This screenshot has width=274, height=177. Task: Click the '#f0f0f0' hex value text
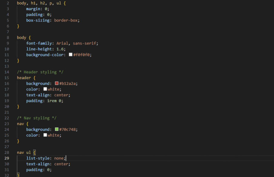tap(82, 55)
